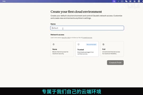Open the security risks link
The height and width of the screenshot is (95, 143).
66,38
